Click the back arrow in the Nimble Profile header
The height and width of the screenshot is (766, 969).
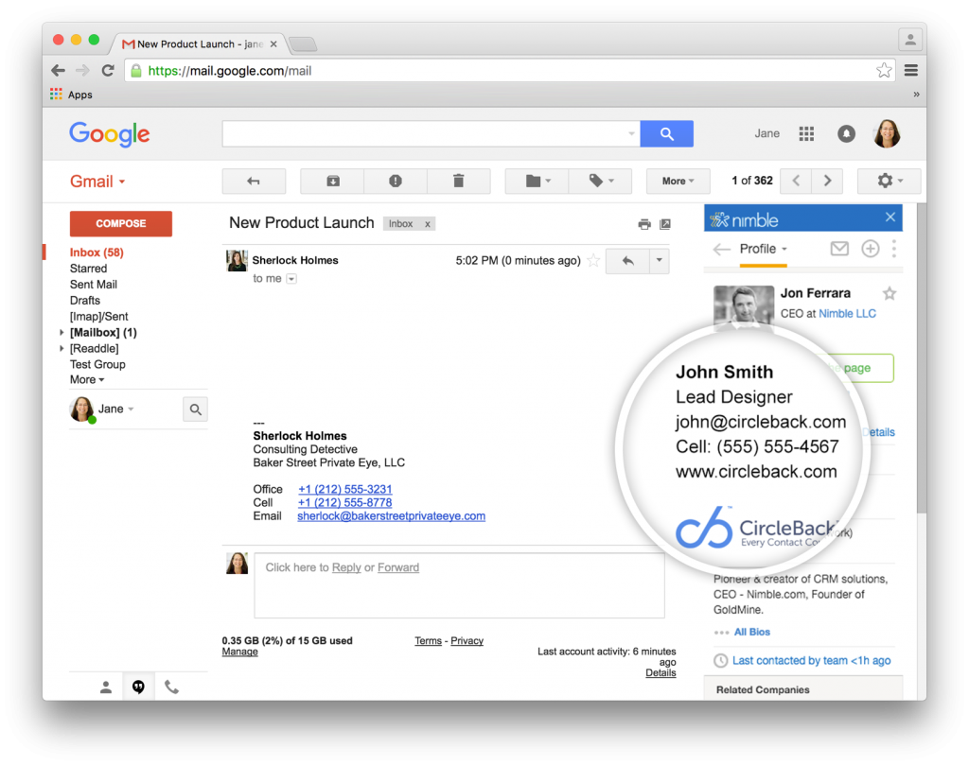pyautogui.click(x=720, y=249)
